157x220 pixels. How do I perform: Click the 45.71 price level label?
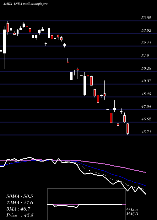[x=146, y=132]
